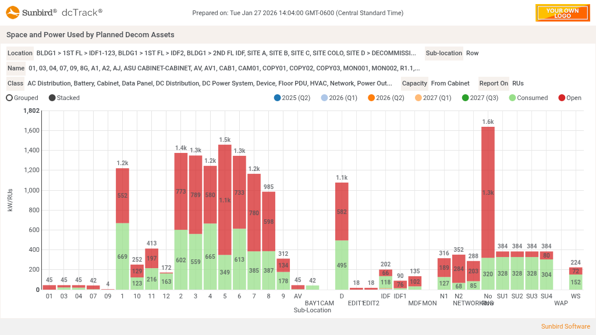The height and width of the screenshot is (335, 596).
Task: Click the red Open segment of bar 5
Action: 225,199
